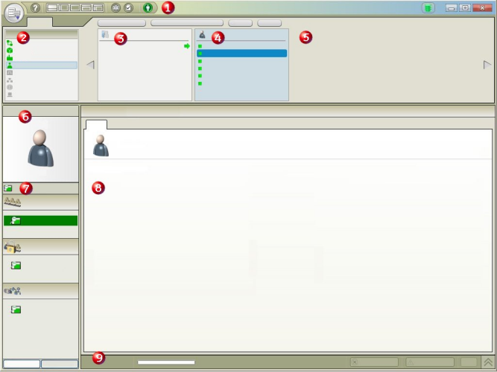Select the gray hierarchy tree category icon
The height and width of the screenshot is (372, 497).
[10, 80]
